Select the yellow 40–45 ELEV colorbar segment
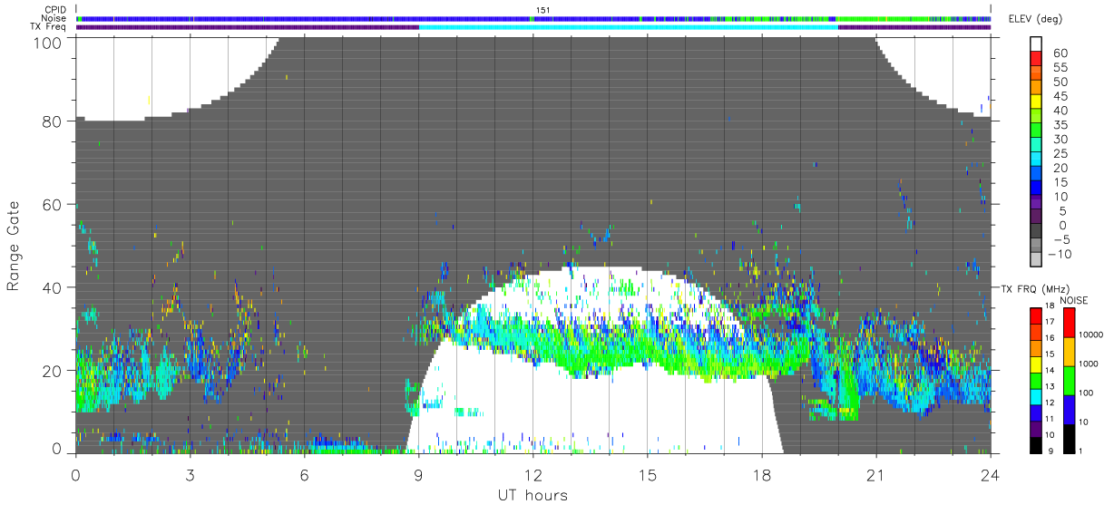1114x514 pixels. coord(1037,102)
